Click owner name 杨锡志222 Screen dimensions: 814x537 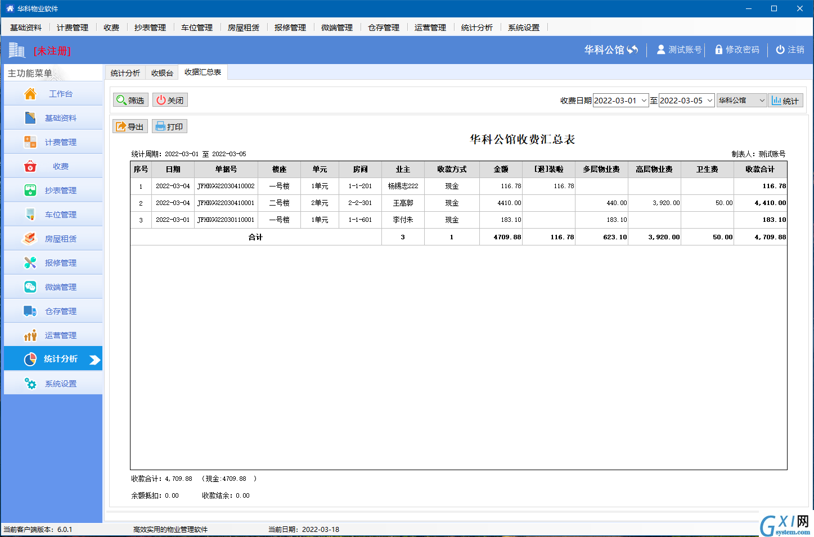click(403, 186)
